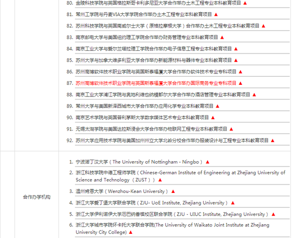Open item 84 南京工业大学 electronic information link
This screenshot has height=238, width=292.
pyautogui.click(x=153, y=49)
